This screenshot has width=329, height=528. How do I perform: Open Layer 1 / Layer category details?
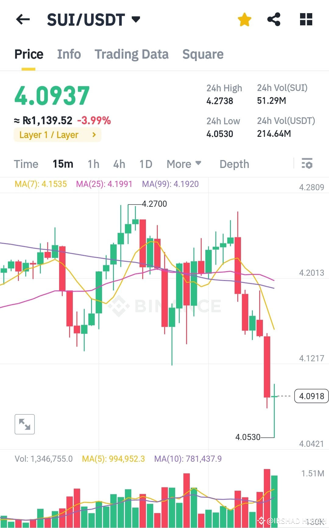(57, 135)
